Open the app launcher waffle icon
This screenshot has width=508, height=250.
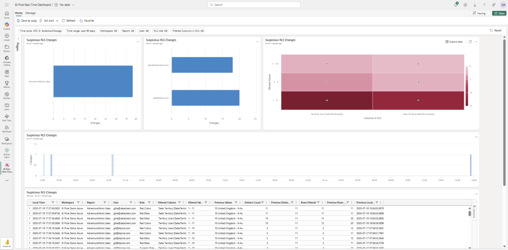tap(6, 4)
